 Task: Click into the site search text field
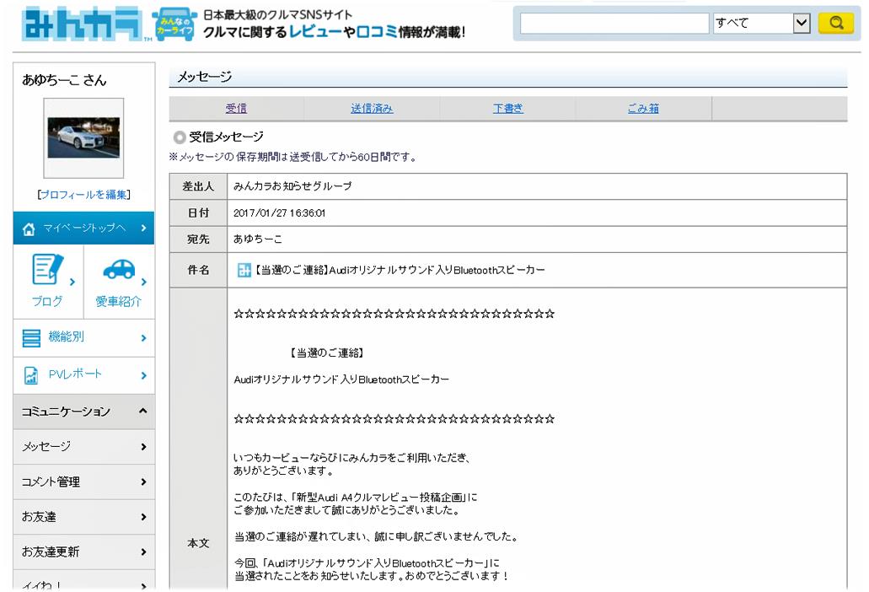(x=614, y=24)
